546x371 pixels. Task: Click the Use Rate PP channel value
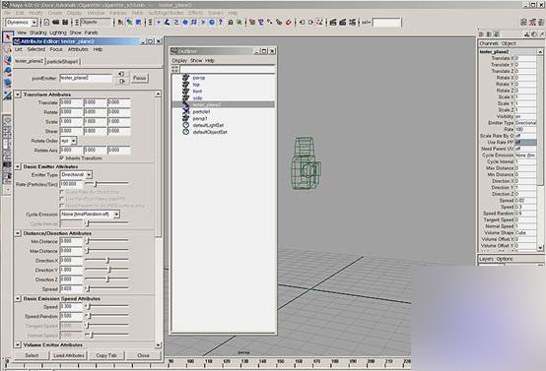tap(525, 143)
